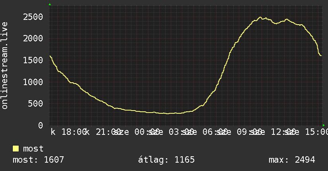Click the 'most' legend label
Viewport: 328px width, 171px height.
click(x=33, y=149)
